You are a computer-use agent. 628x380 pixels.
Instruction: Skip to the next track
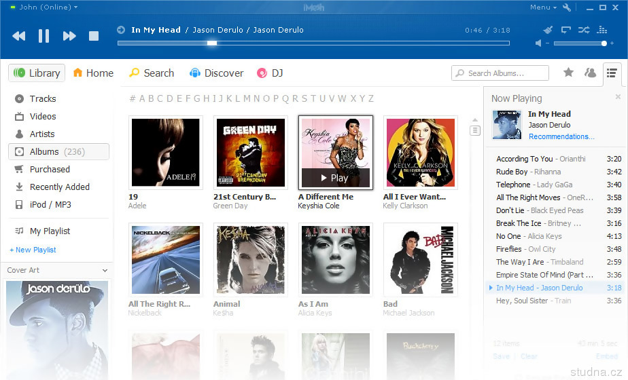pos(69,36)
